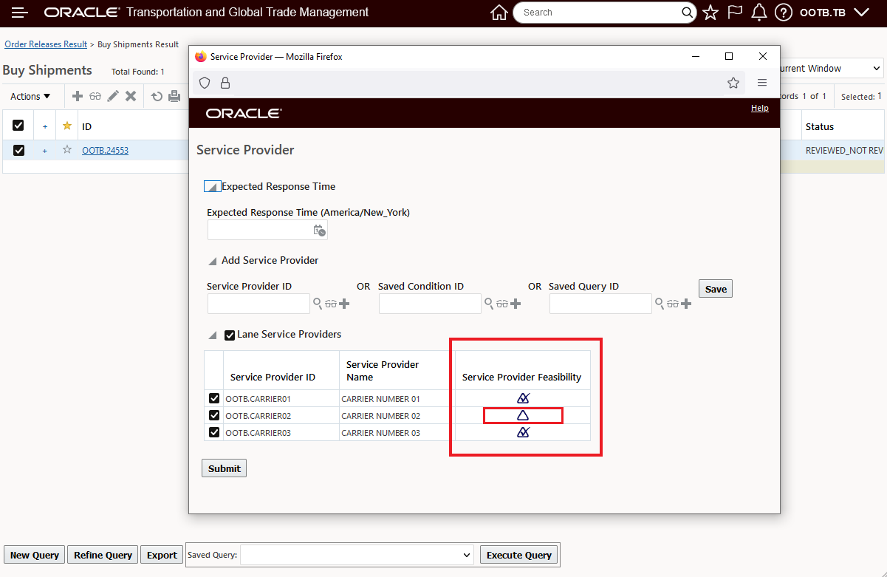This screenshot has height=577, width=887.
Task: Open the notifications bell
Action: pyautogui.click(x=758, y=13)
